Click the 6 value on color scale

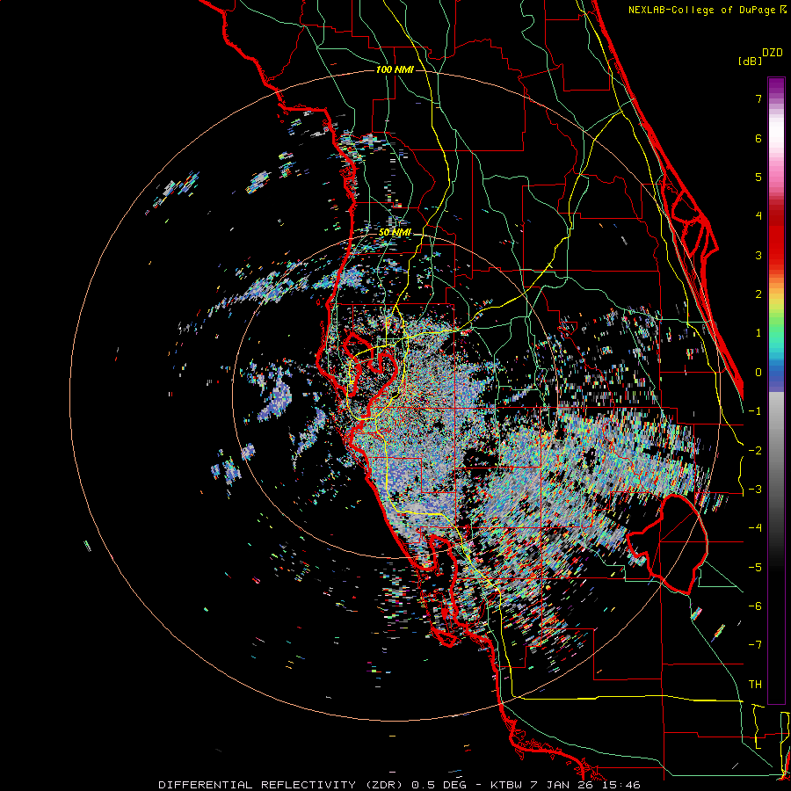758,138
